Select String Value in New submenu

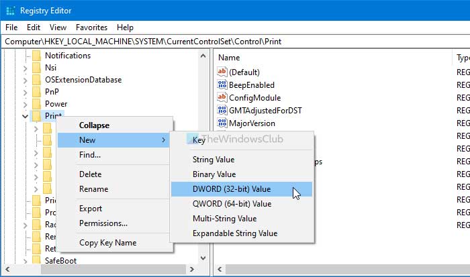[242, 160]
